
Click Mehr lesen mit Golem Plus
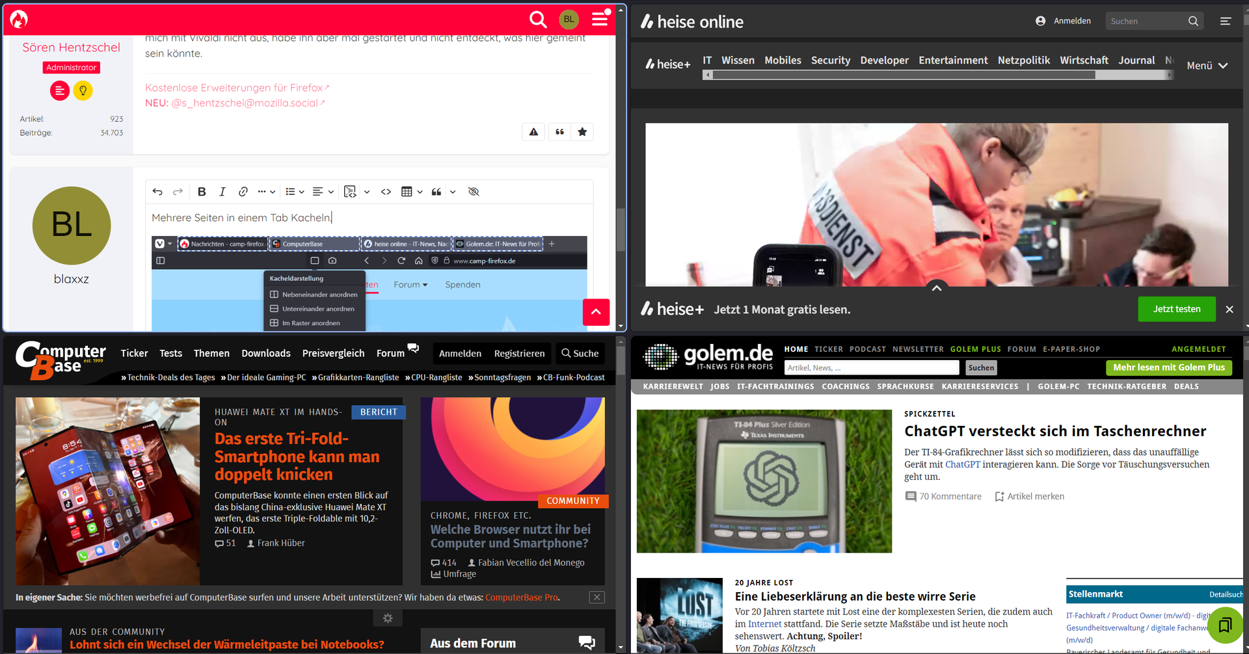pos(1169,368)
